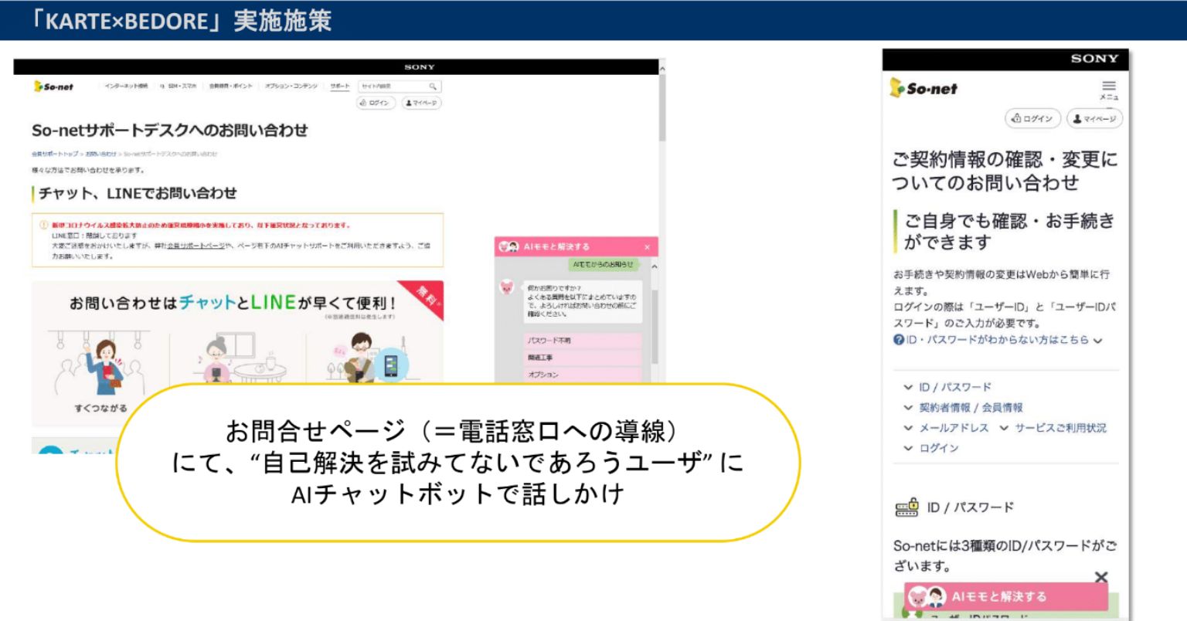
Task: Click the ID / パスワード section heading icon
Action: coord(906,507)
